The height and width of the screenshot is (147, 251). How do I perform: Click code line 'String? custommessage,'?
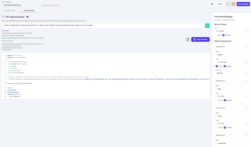click(16, 73)
